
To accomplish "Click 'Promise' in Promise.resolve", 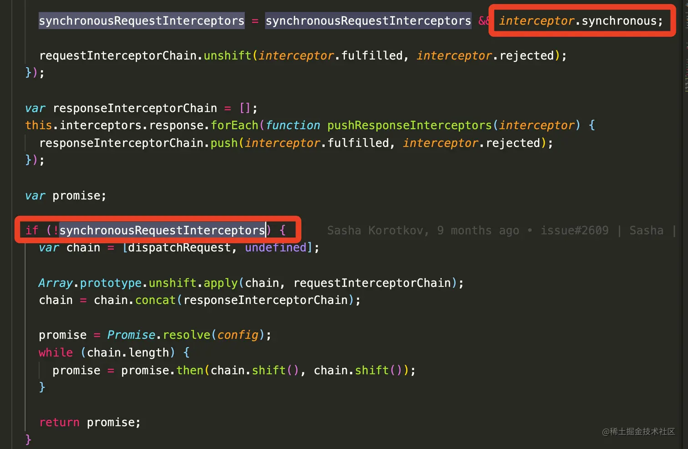I will pos(132,335).
